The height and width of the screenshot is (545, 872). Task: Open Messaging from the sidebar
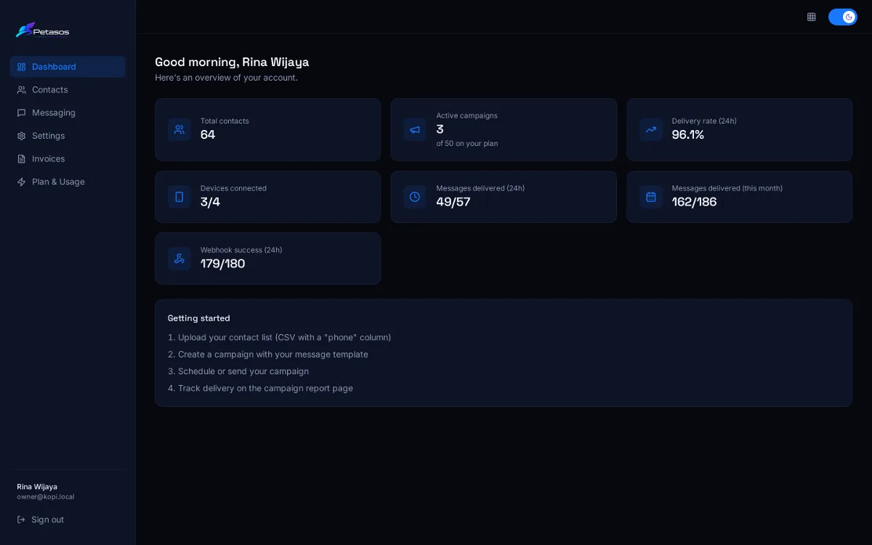[68, 113]
